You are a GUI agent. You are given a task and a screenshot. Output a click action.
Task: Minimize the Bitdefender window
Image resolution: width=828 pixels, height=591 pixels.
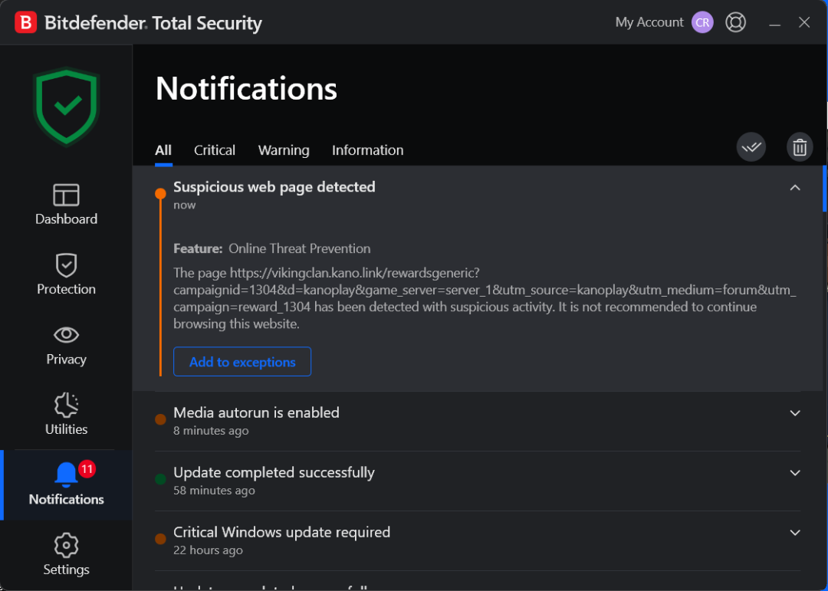(774, 23)
